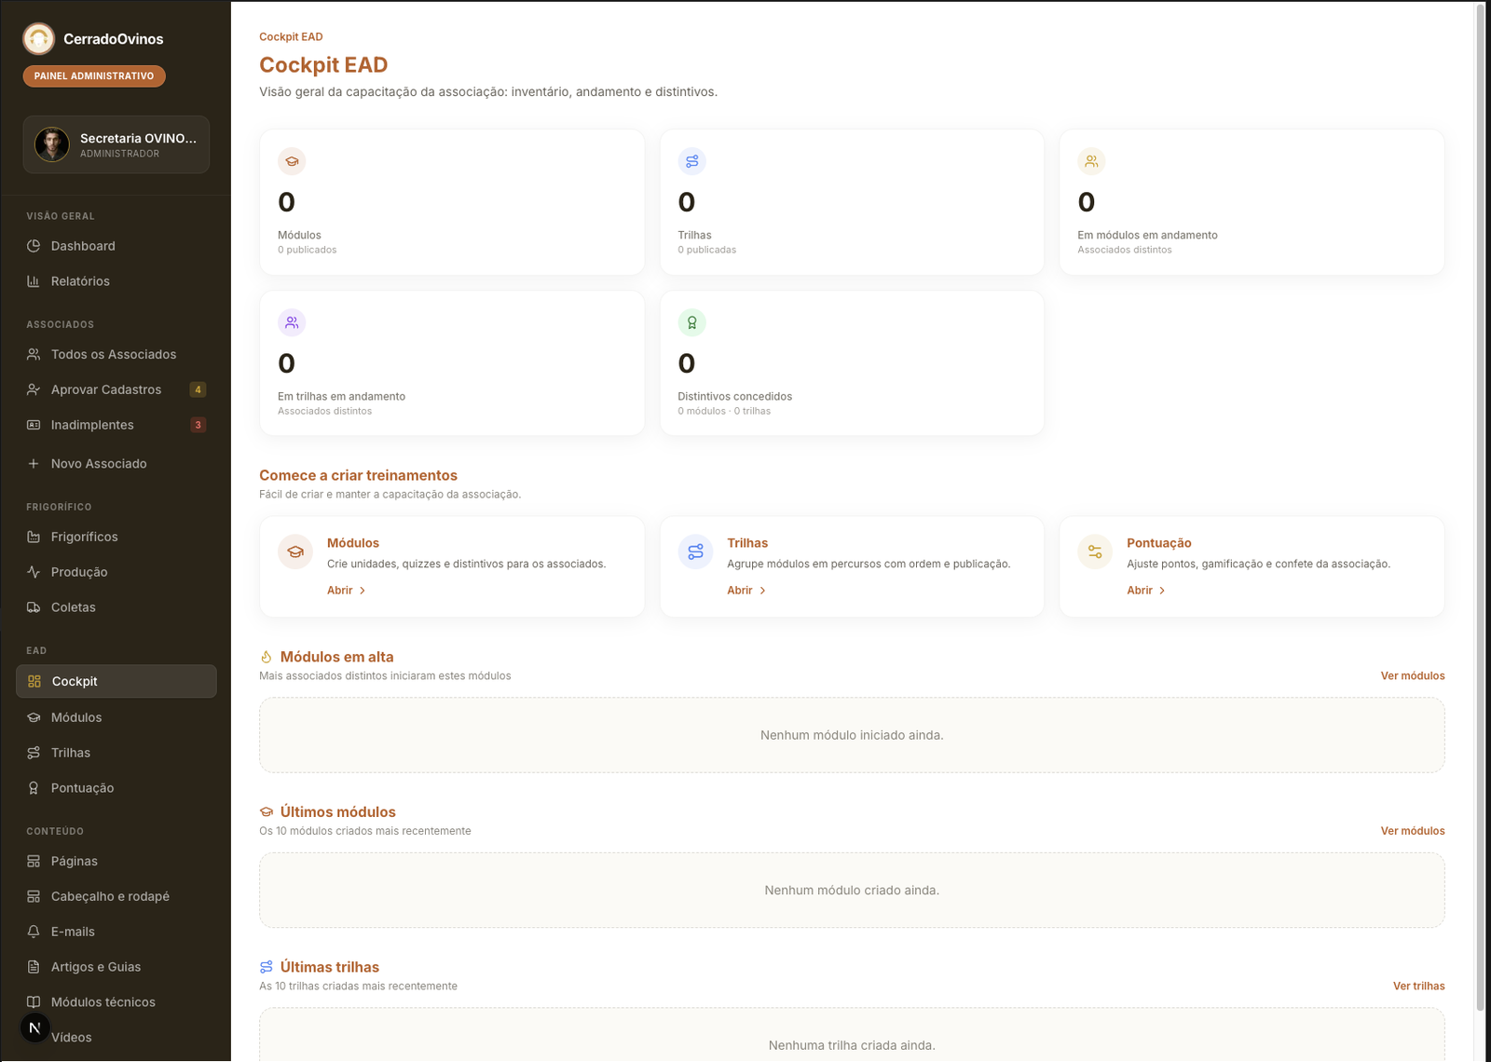Click Abrir link on the Pontuação card

coord(1146,591)
